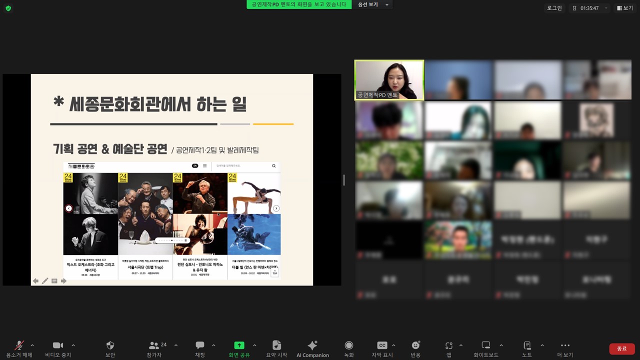The height and width of the screenshot is (360, 640).
Task: Select the Seoul Theatre Trap performance card
Action: tap(145, 225)
